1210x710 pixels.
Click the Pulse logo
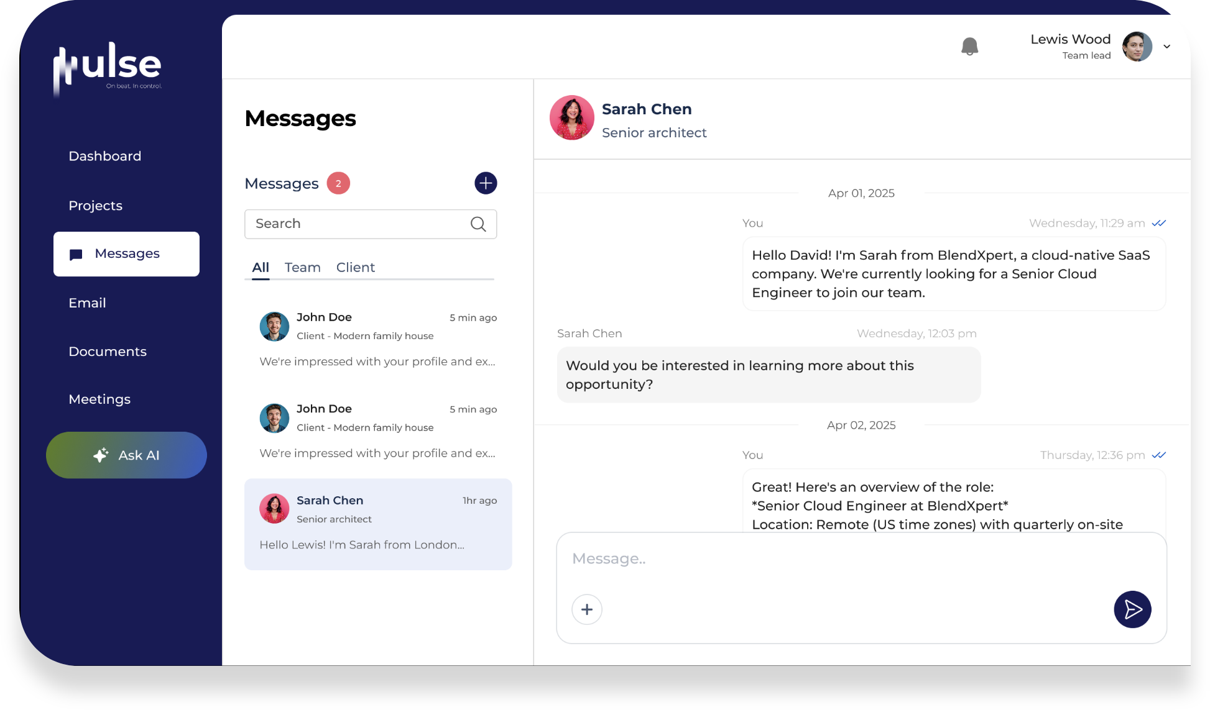pos(108,68)
